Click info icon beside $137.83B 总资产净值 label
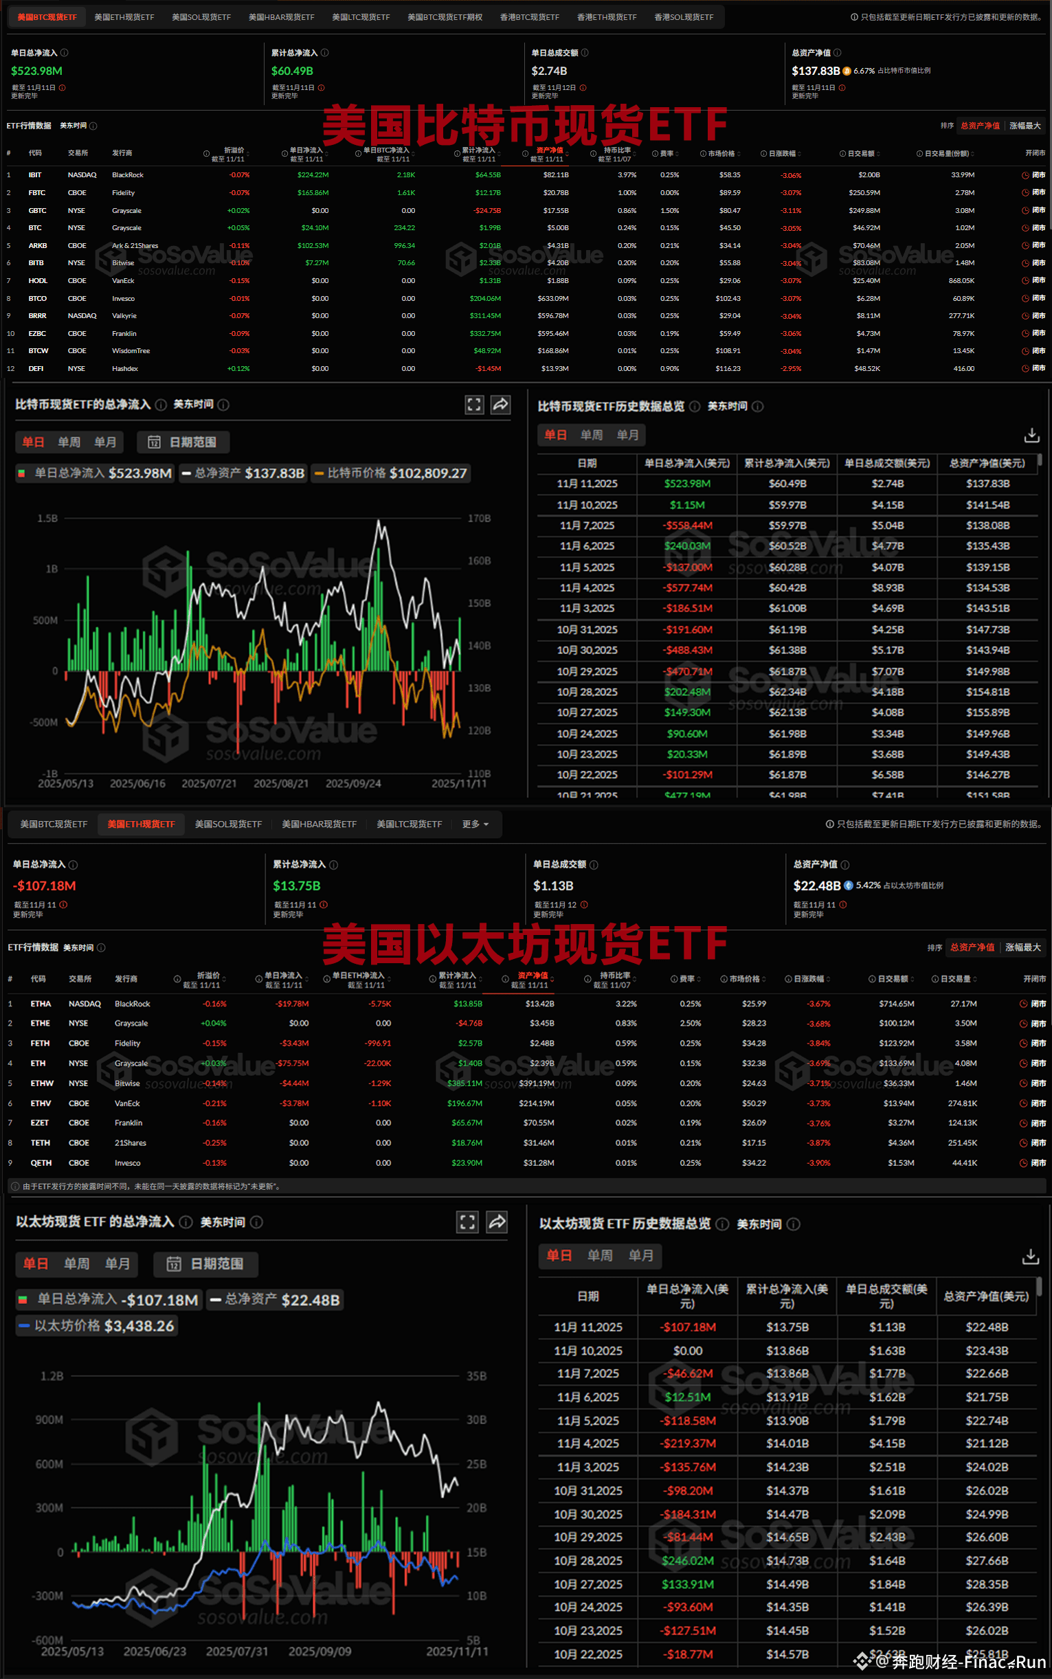 [837, 53]
